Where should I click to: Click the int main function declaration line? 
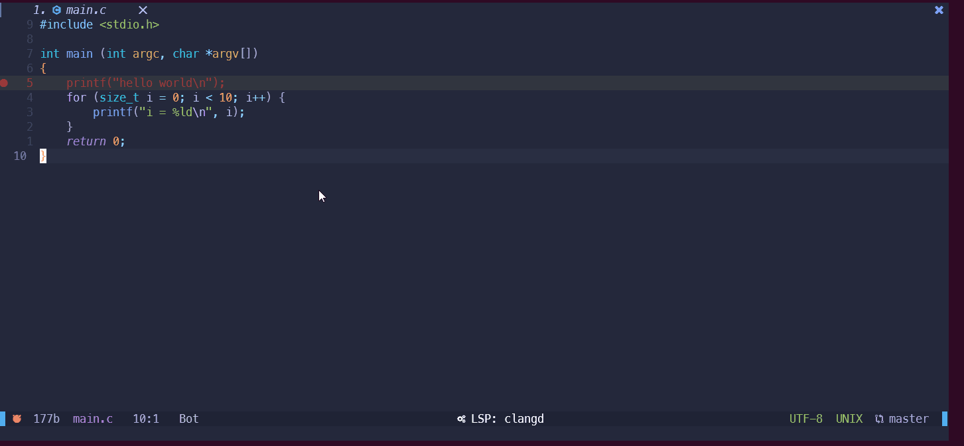149,54
